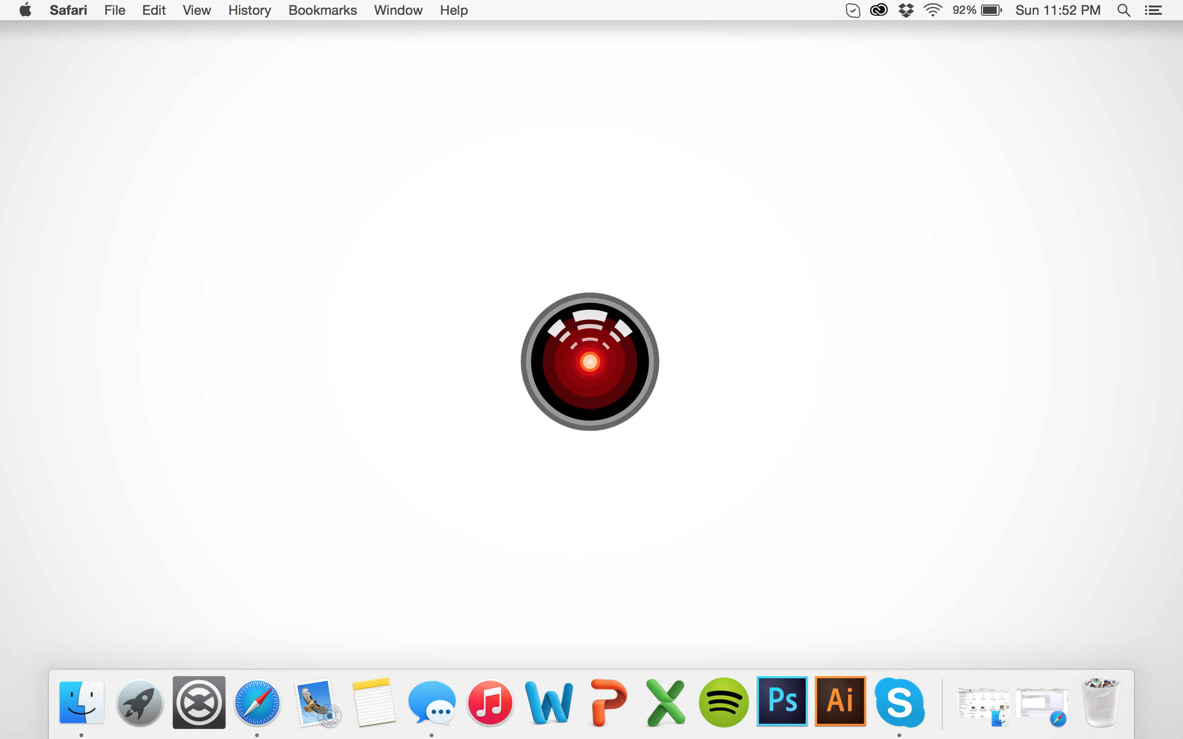Open Skype from the dock
The width and height of the screenshot is (1183, 739).
(x=899, y=703)
